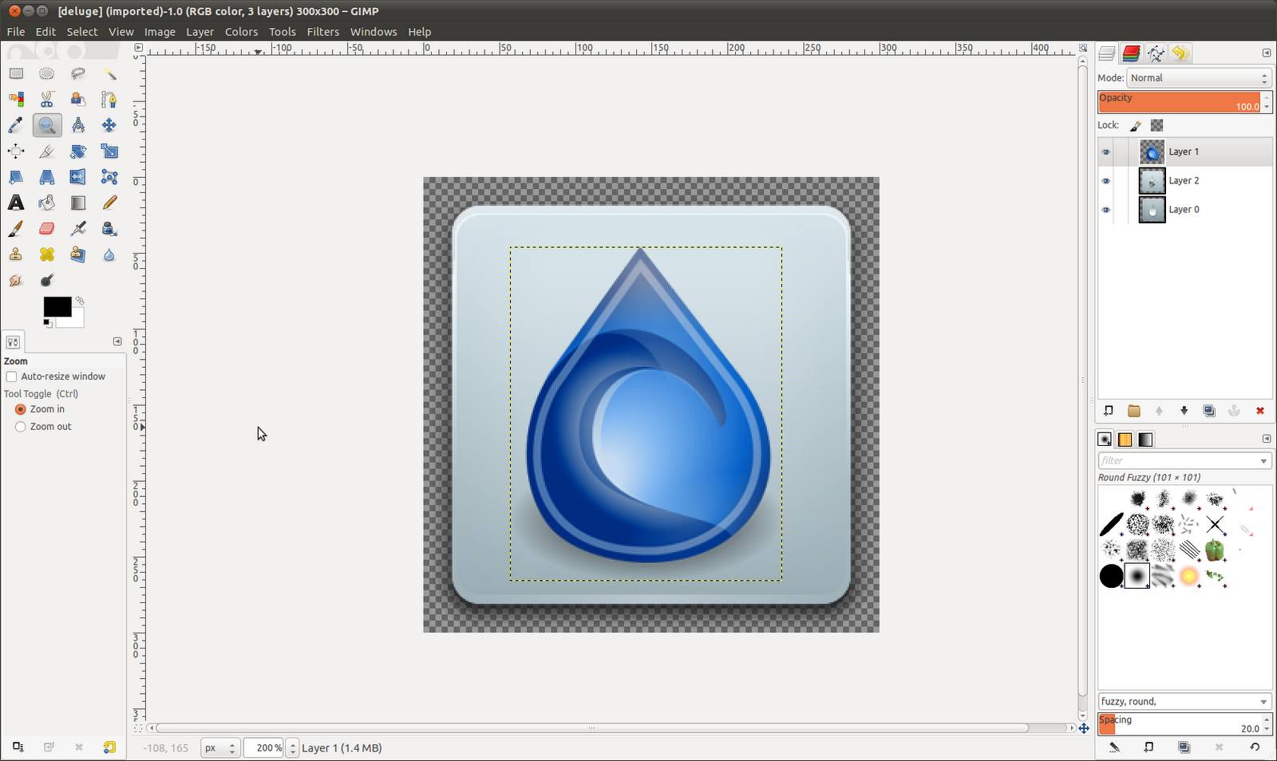Select the Measure compass tool
Image resolution: width=1277 pixels, height=761 pixels.
click(x=78, y=125)
